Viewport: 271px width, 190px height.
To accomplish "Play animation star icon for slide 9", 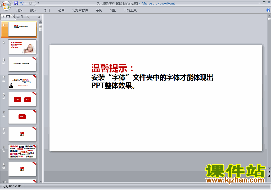I will point(4,168).
